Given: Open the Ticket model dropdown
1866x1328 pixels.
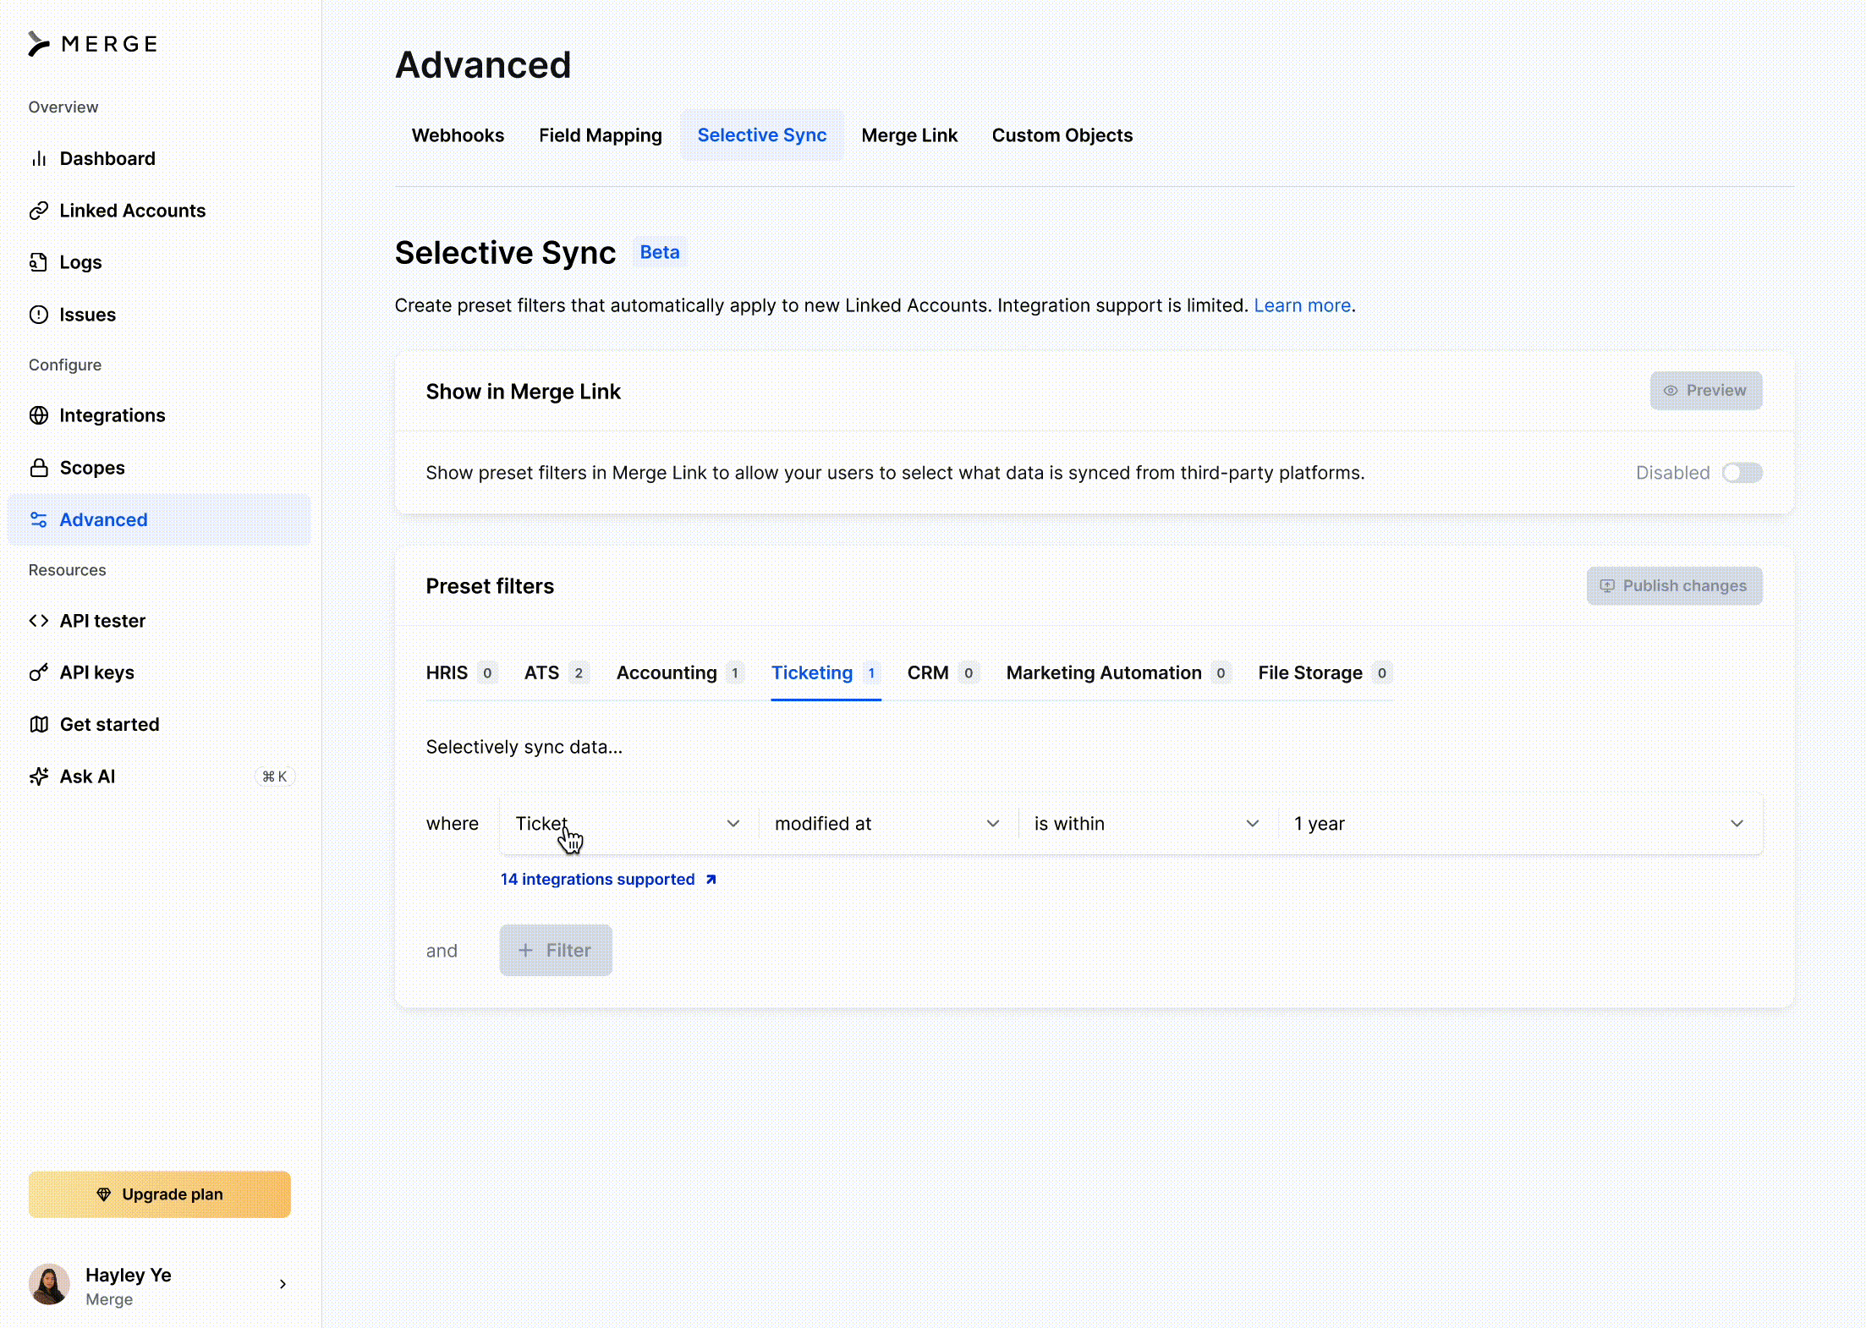Looking at the screenshot, I should [x=628, y=824].
